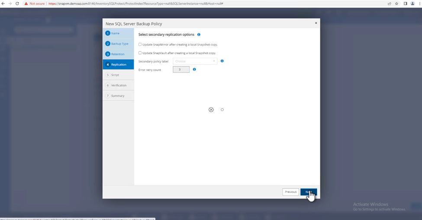
Task: Click the Not secure warning icon
Action: click(x=26, y=3)
